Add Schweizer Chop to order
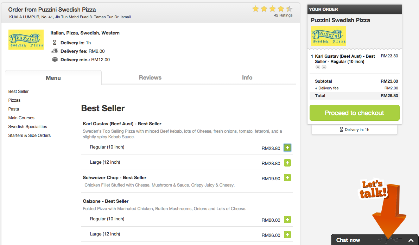 pyautogui.click(x=287, y=178)
